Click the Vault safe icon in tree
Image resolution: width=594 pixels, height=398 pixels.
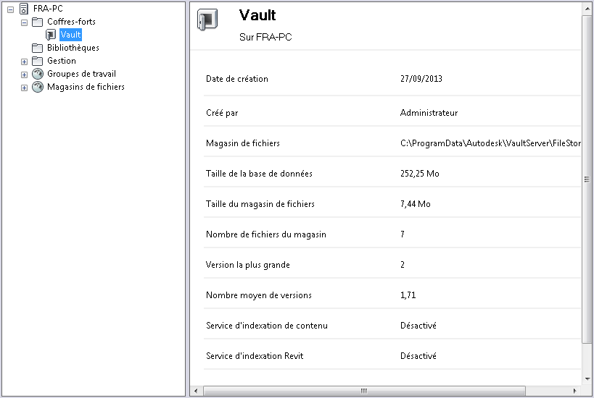point(51,35)
